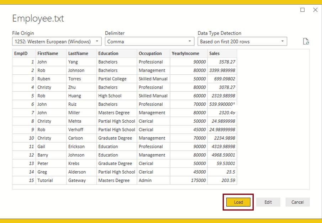Click the Edit button
Image resolution: width=322 pixels, height=223 pixels.
click(268, 202)
